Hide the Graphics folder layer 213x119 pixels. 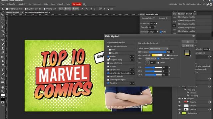coord(179,99)
